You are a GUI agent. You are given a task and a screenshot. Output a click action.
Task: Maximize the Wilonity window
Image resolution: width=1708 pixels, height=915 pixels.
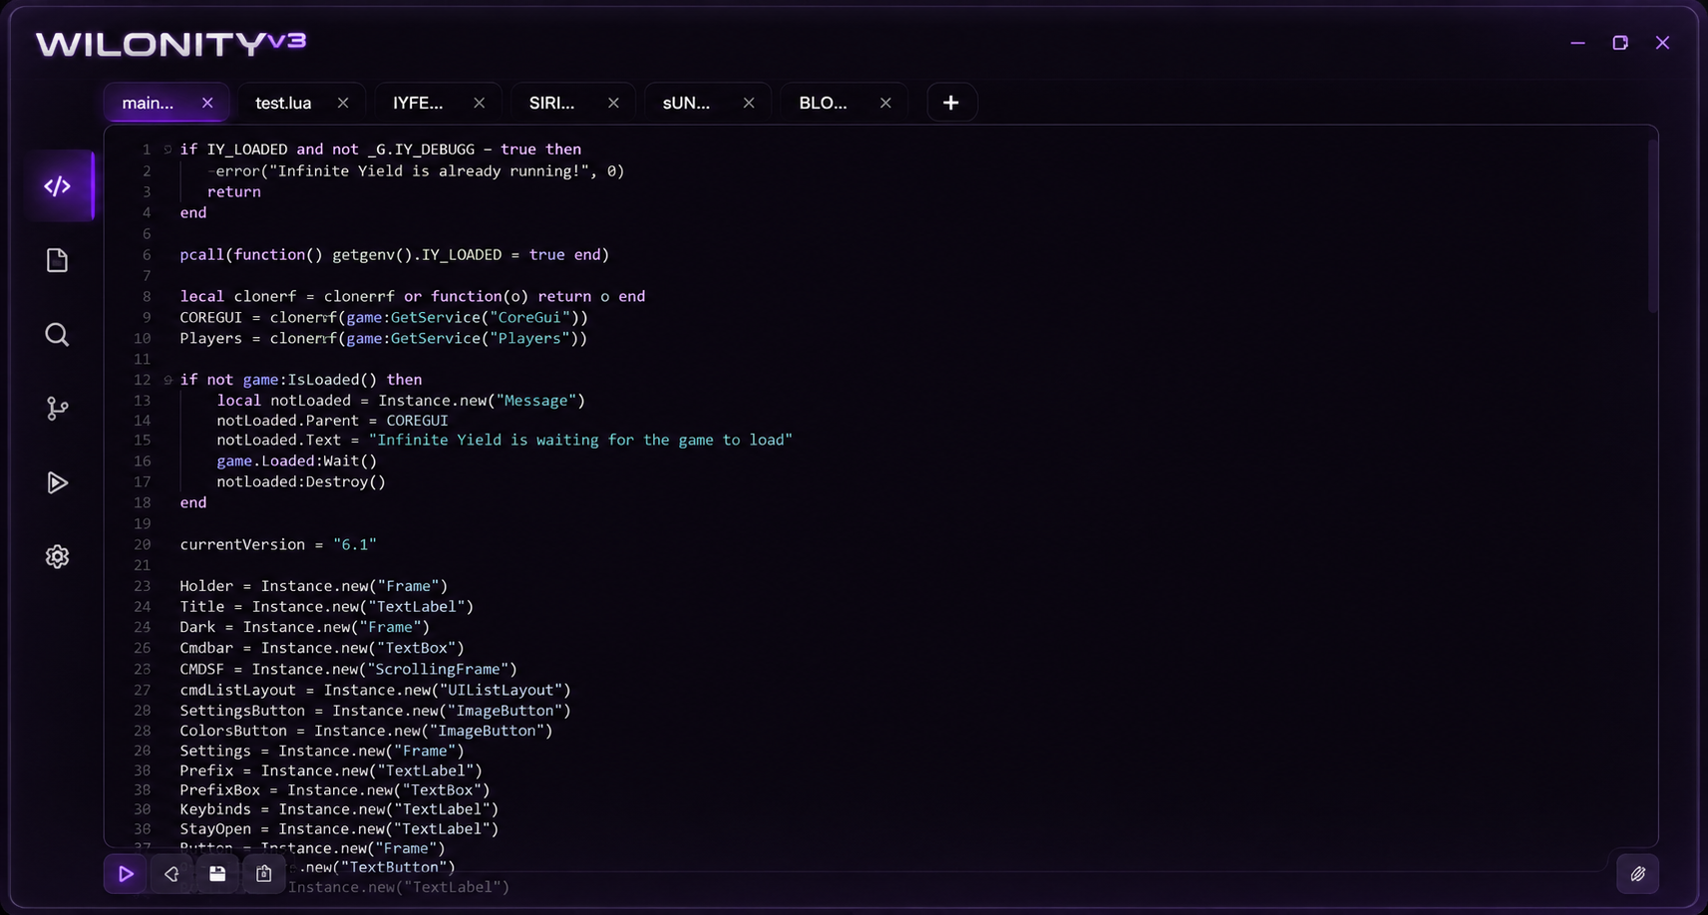[1620, 43]
